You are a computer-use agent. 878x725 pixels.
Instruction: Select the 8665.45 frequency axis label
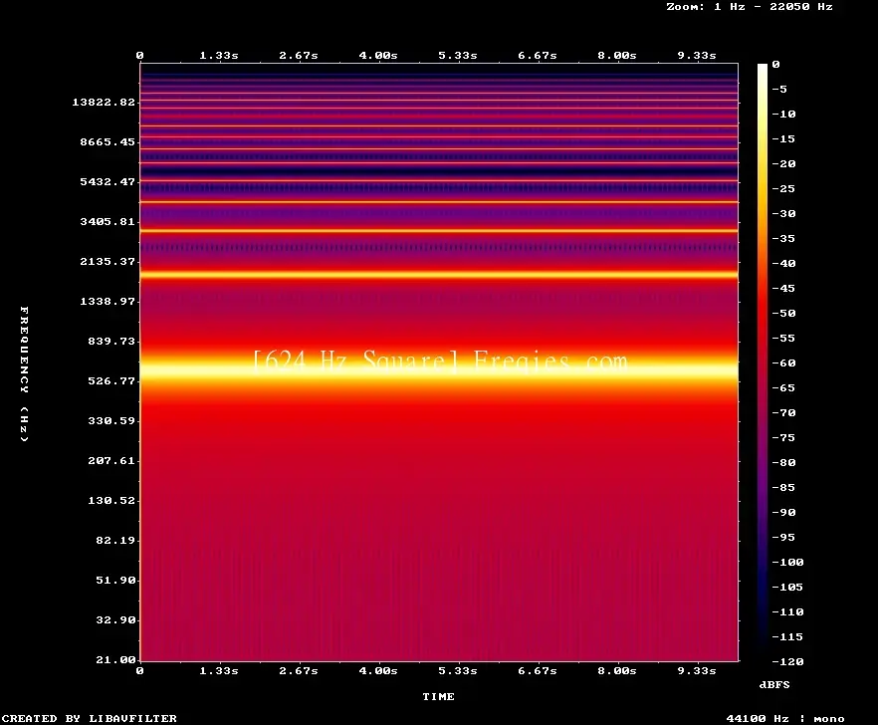pyautogui.click(x=108, y=141)
